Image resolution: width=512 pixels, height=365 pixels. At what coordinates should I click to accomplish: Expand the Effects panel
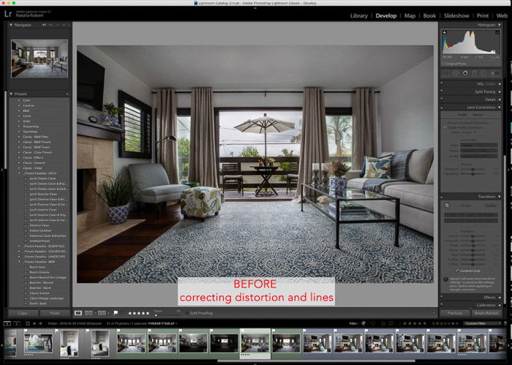500,298
